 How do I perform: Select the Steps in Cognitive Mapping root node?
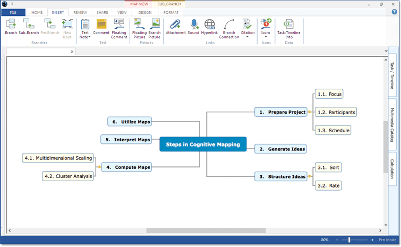pos(203,144)
